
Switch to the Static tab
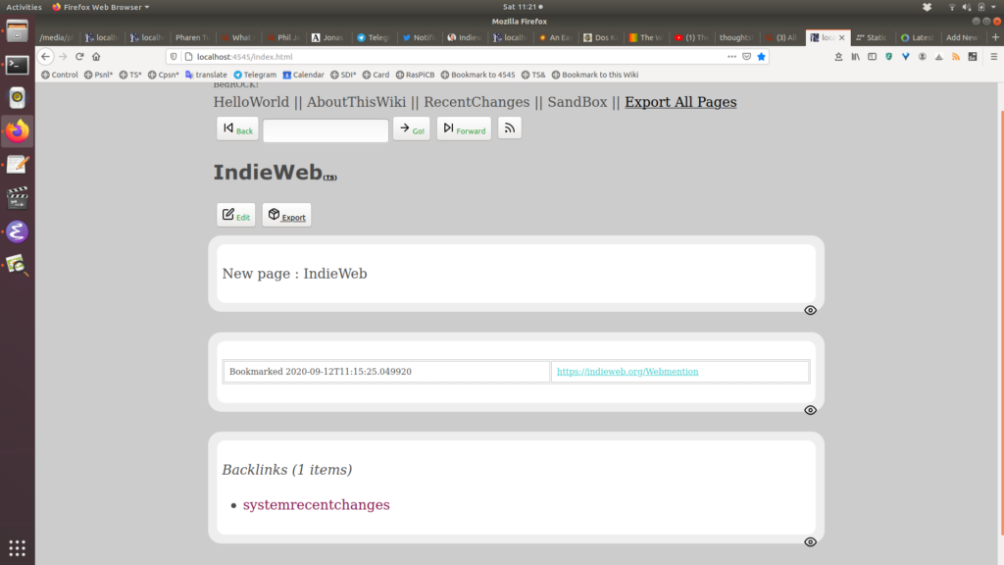point(872,37)
